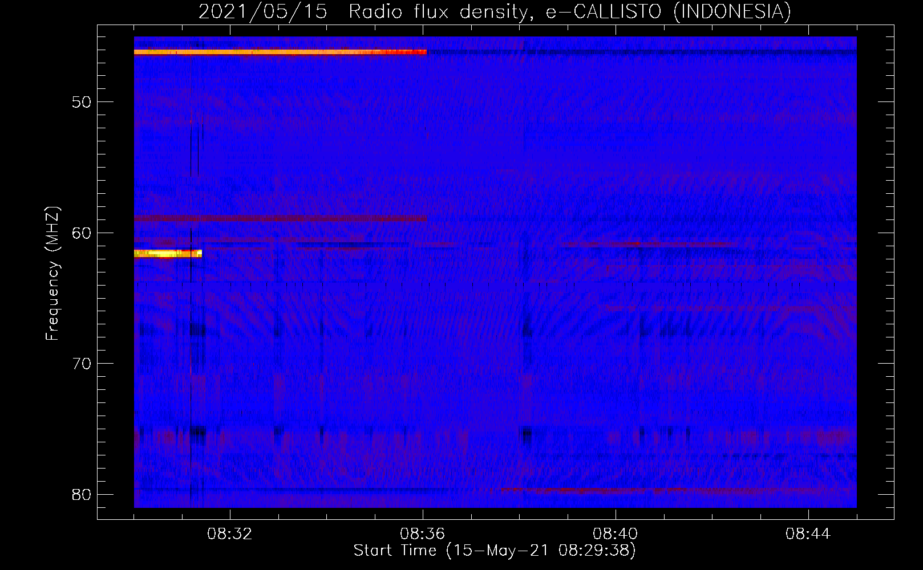Click the 08:36 time tick label
The width and height of the screenshot is (923, 570).
(x=422, y=534)
